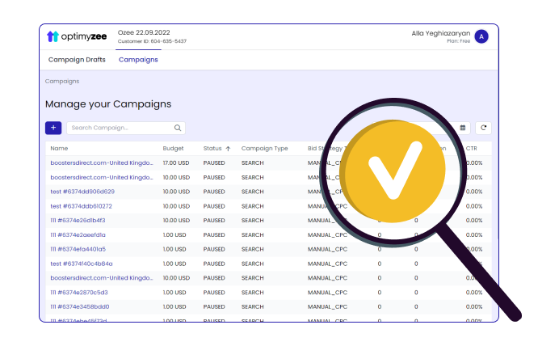Click the optimyzee logo

(77, 36)
